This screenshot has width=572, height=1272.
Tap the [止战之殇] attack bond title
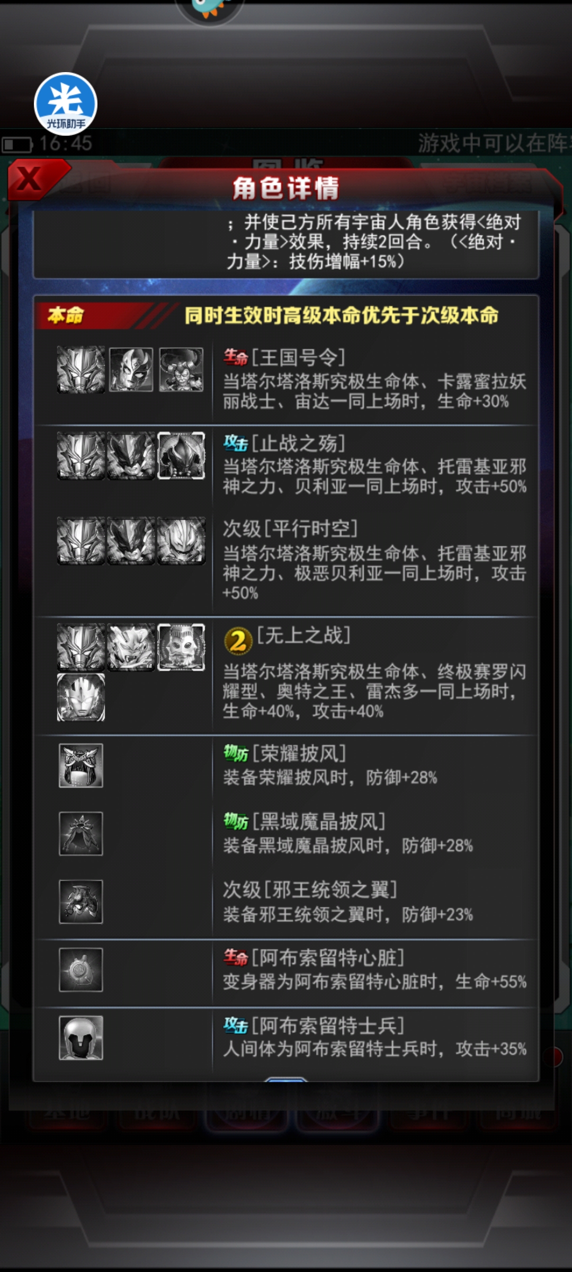[298, 443]
